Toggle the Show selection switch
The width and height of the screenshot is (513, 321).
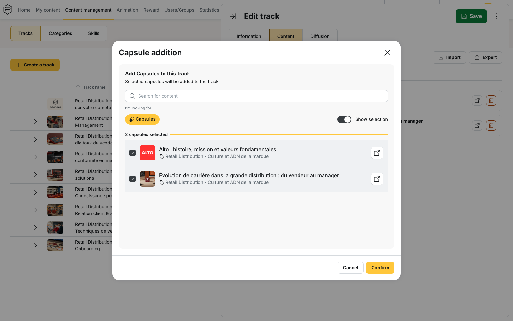(x=344, y=119)
